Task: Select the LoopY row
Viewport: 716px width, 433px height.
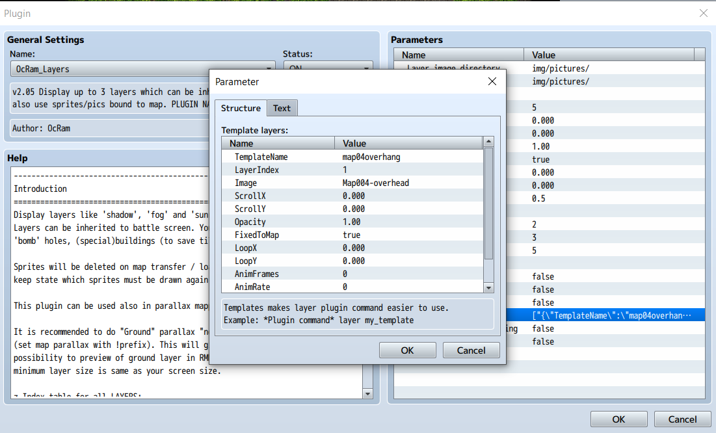Action: point(352,261)
